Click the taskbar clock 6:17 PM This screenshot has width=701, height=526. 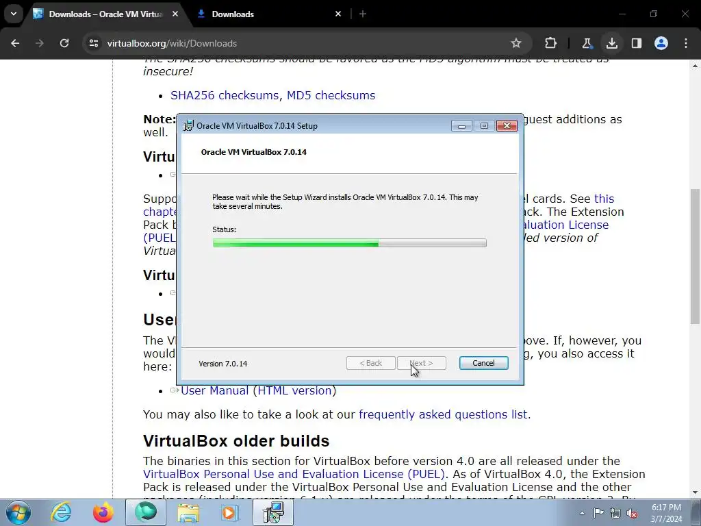click(666, 508)
